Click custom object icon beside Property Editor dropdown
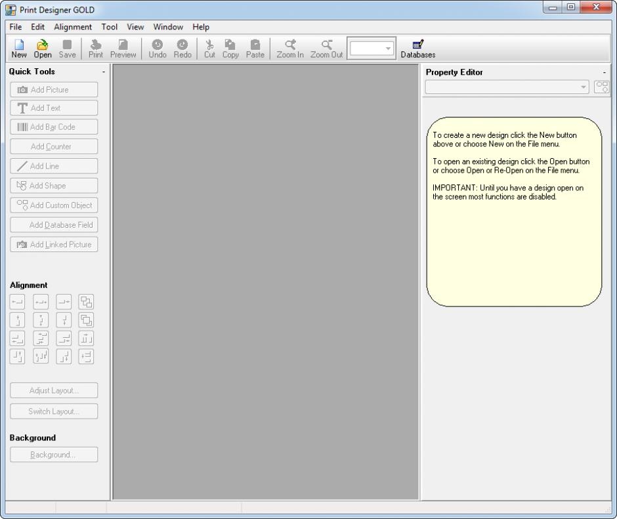Viewport: 617px width, 519px height. (x=602, y=87)
